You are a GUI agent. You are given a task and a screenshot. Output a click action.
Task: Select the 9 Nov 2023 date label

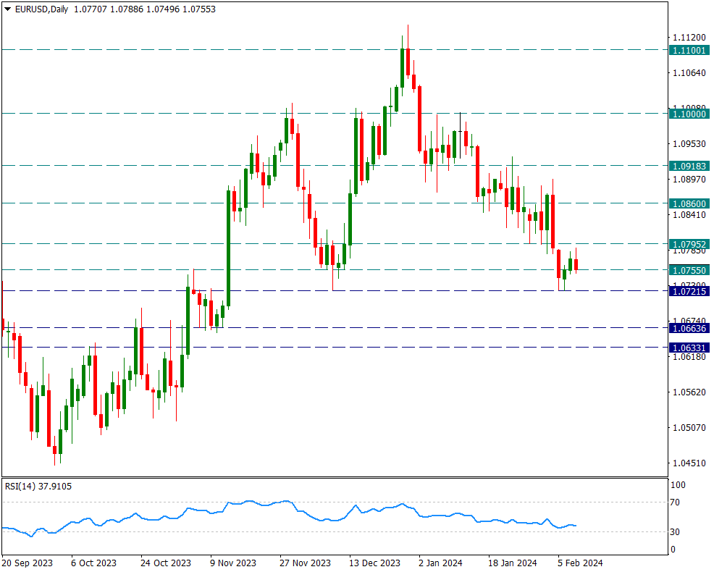point(233,563)
